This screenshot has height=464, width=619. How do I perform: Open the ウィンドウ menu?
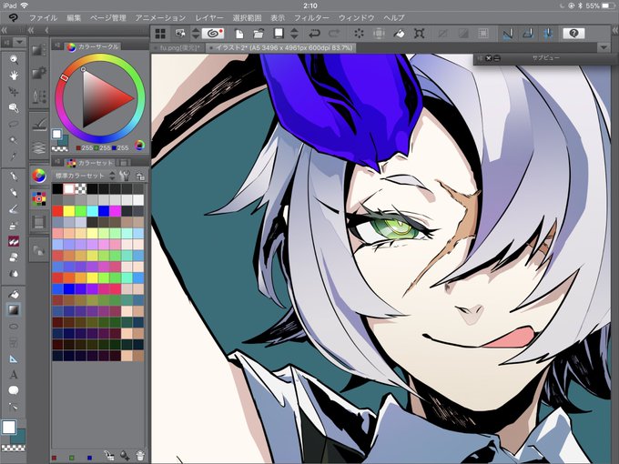(x=357, y=18)
